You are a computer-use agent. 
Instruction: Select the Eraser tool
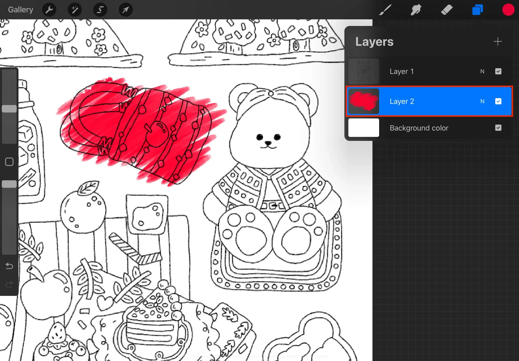(x=447, y=10)
